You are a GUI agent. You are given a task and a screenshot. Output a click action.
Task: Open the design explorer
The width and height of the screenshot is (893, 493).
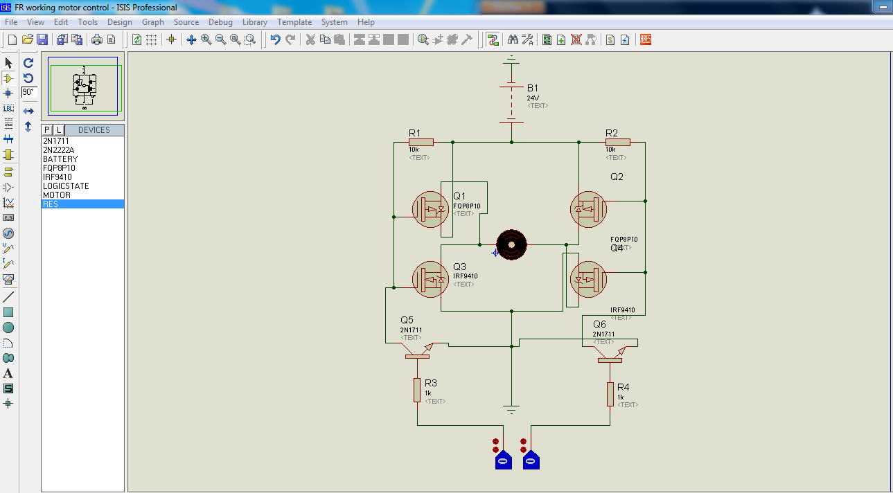(547, 39)
